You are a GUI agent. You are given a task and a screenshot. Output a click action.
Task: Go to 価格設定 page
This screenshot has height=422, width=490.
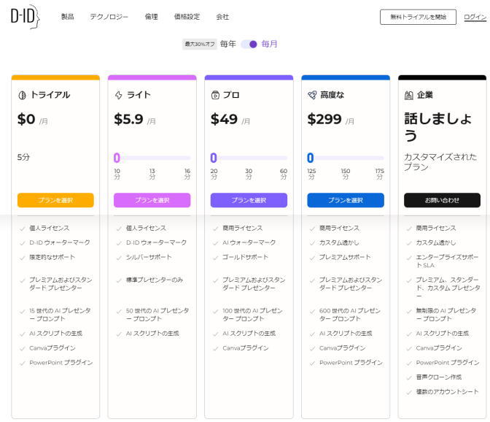pos(187,17)
